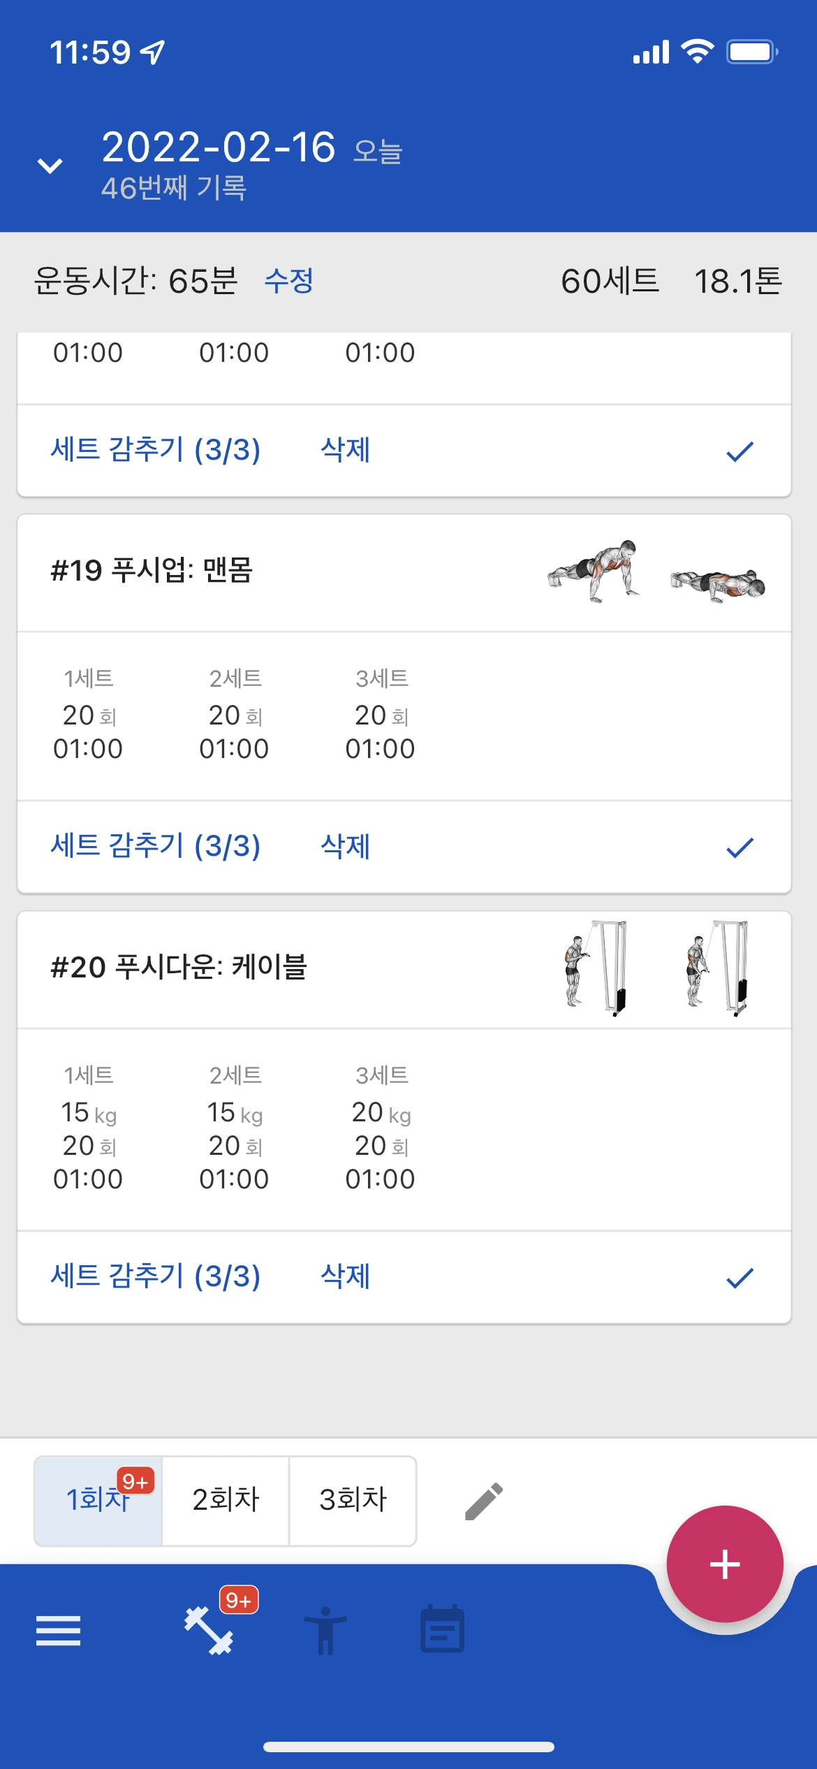Toggle checkmark on #19 푸시업 card
The height and width of the screenshot is (1769, 817).
[739, 847]
